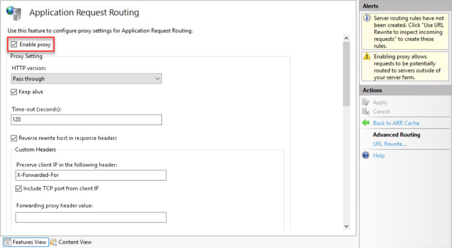Click the blue information alert icon
The width and height of the screenshot is (452, 248).
(x=367, y=19)
